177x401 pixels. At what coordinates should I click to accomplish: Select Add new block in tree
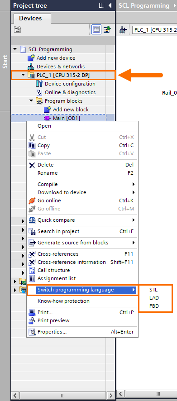pos(71,110)
